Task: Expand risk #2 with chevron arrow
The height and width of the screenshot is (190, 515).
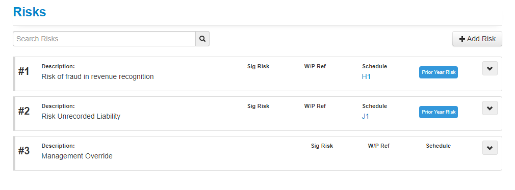Action: (490, 108)
